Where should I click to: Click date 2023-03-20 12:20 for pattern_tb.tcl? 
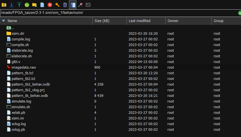tap(143, 73)
